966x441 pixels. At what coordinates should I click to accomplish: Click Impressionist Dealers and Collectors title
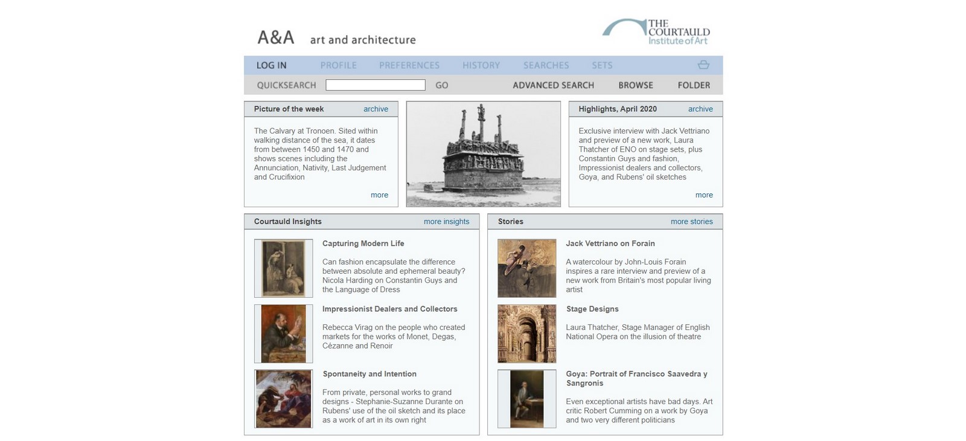[x=390, y=309]
